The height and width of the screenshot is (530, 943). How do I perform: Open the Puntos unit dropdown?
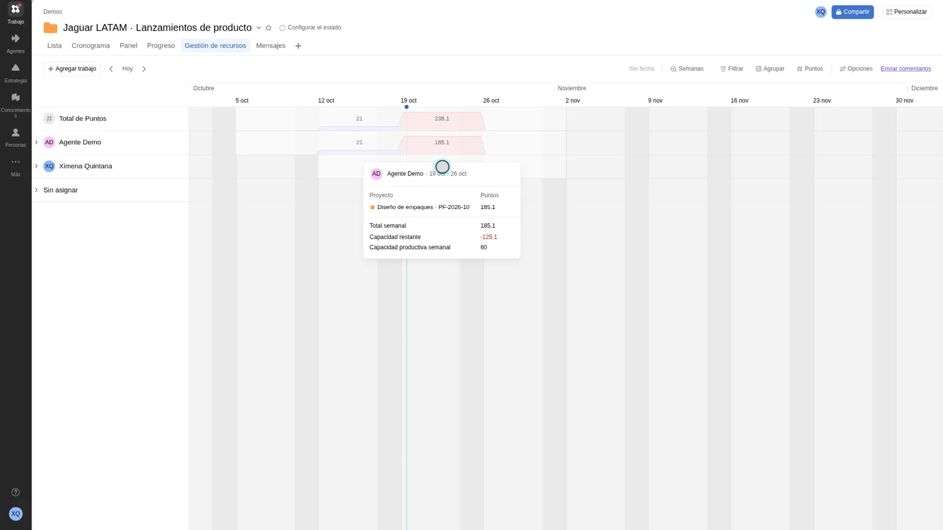coord(810,69)
